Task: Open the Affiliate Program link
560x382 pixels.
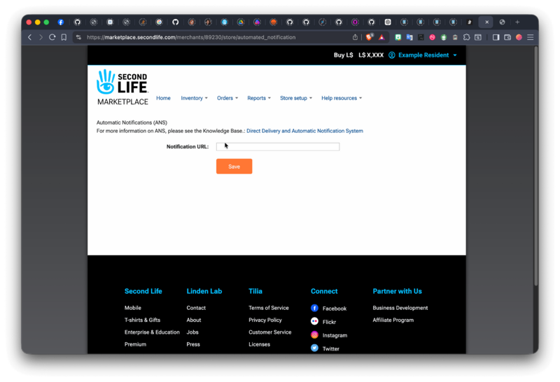Action: coord(393,320)
